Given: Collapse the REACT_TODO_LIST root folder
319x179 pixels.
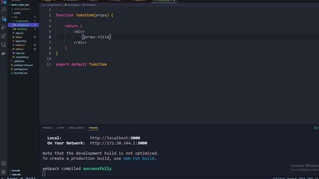Looking at the screenshot, I should click(20, 5).
